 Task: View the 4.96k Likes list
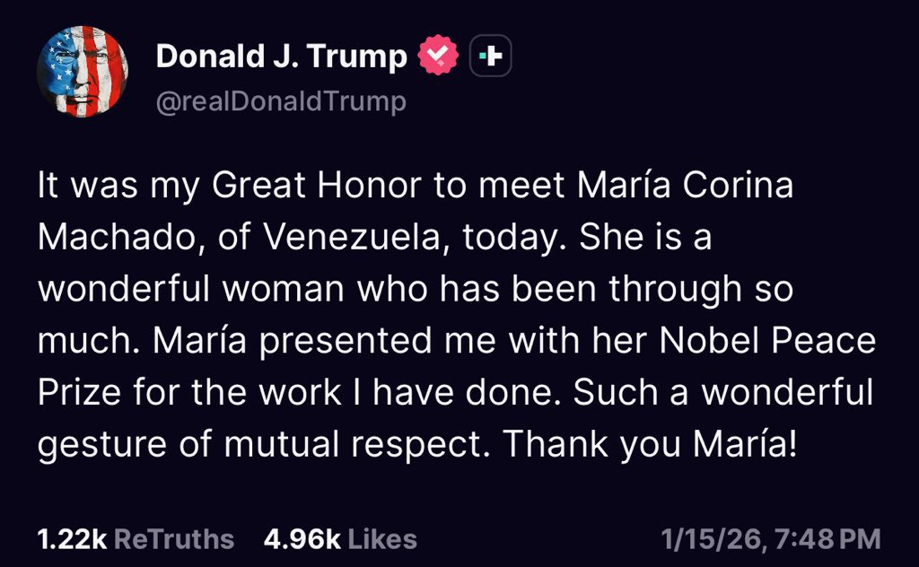pos(340,539)
